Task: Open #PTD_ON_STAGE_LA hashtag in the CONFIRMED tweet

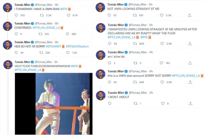Action: [46, 28]
